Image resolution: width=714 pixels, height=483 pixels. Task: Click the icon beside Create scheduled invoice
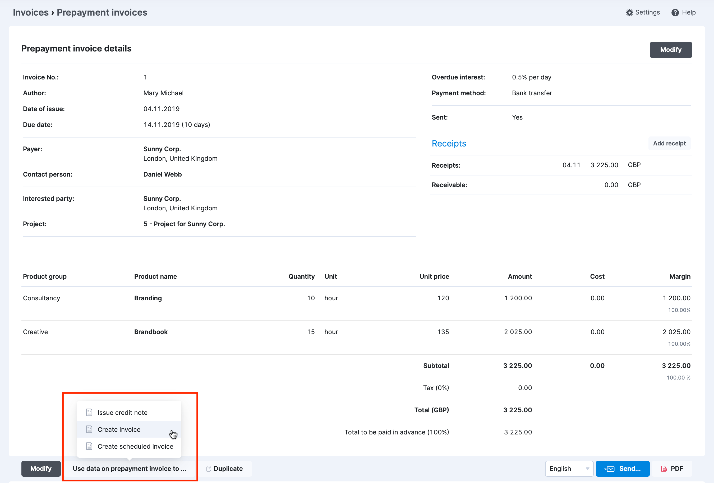tap(89, 446)
